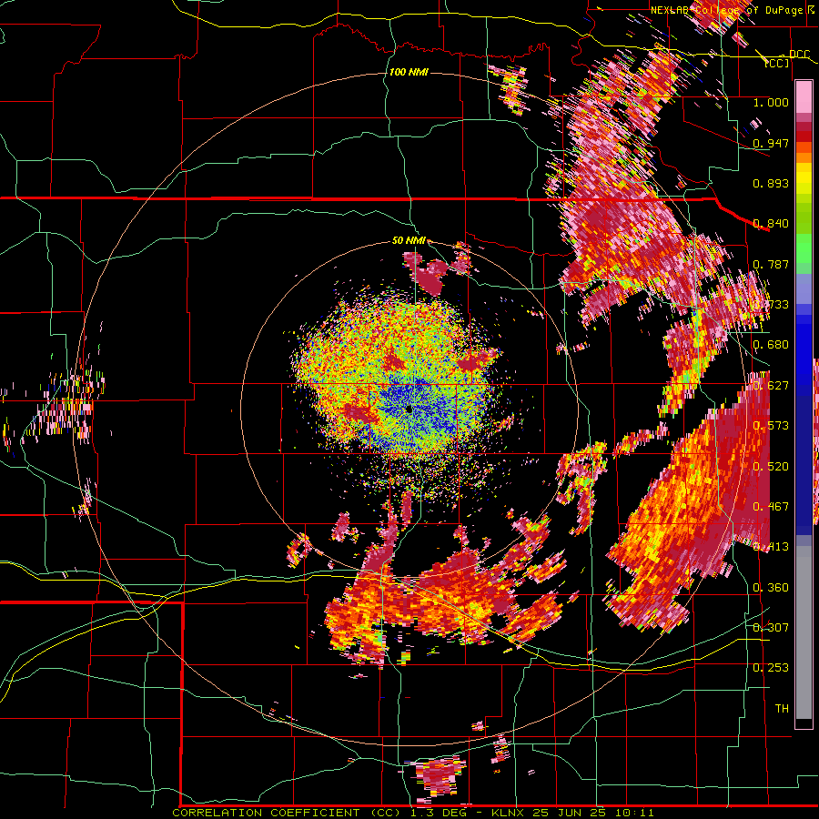
Task: Click the 0.467 scale value
Action: click(x=771, y=507)
